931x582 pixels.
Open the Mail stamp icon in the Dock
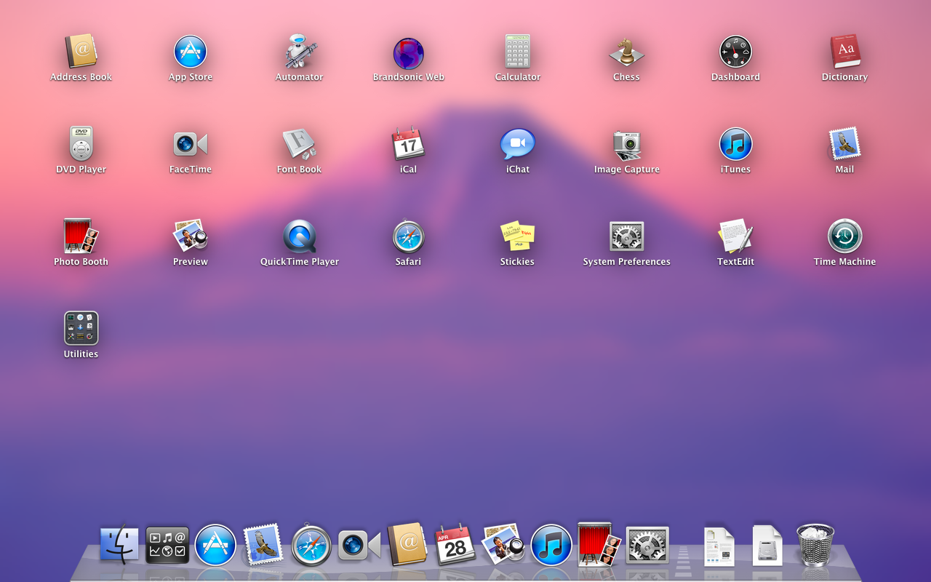coord(263,546)
